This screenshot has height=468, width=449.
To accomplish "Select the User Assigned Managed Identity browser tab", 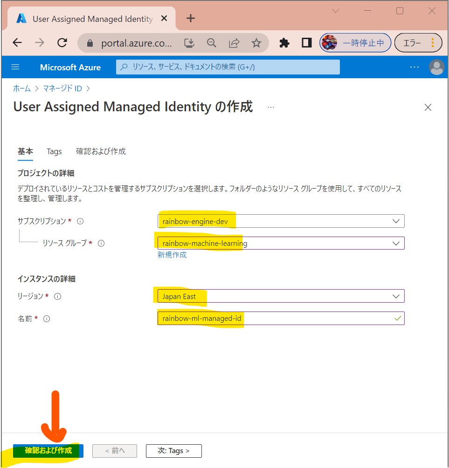I will point(91,19).
